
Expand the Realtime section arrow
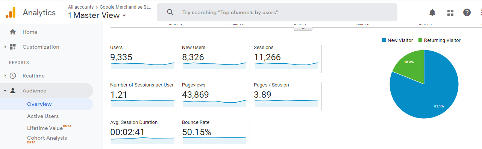(x=5, y=76)
